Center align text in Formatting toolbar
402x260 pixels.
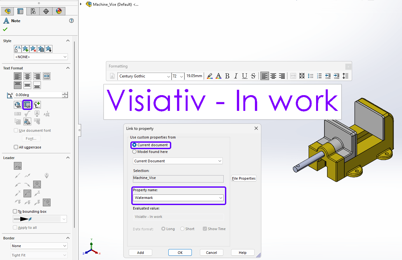pos(273,76)
